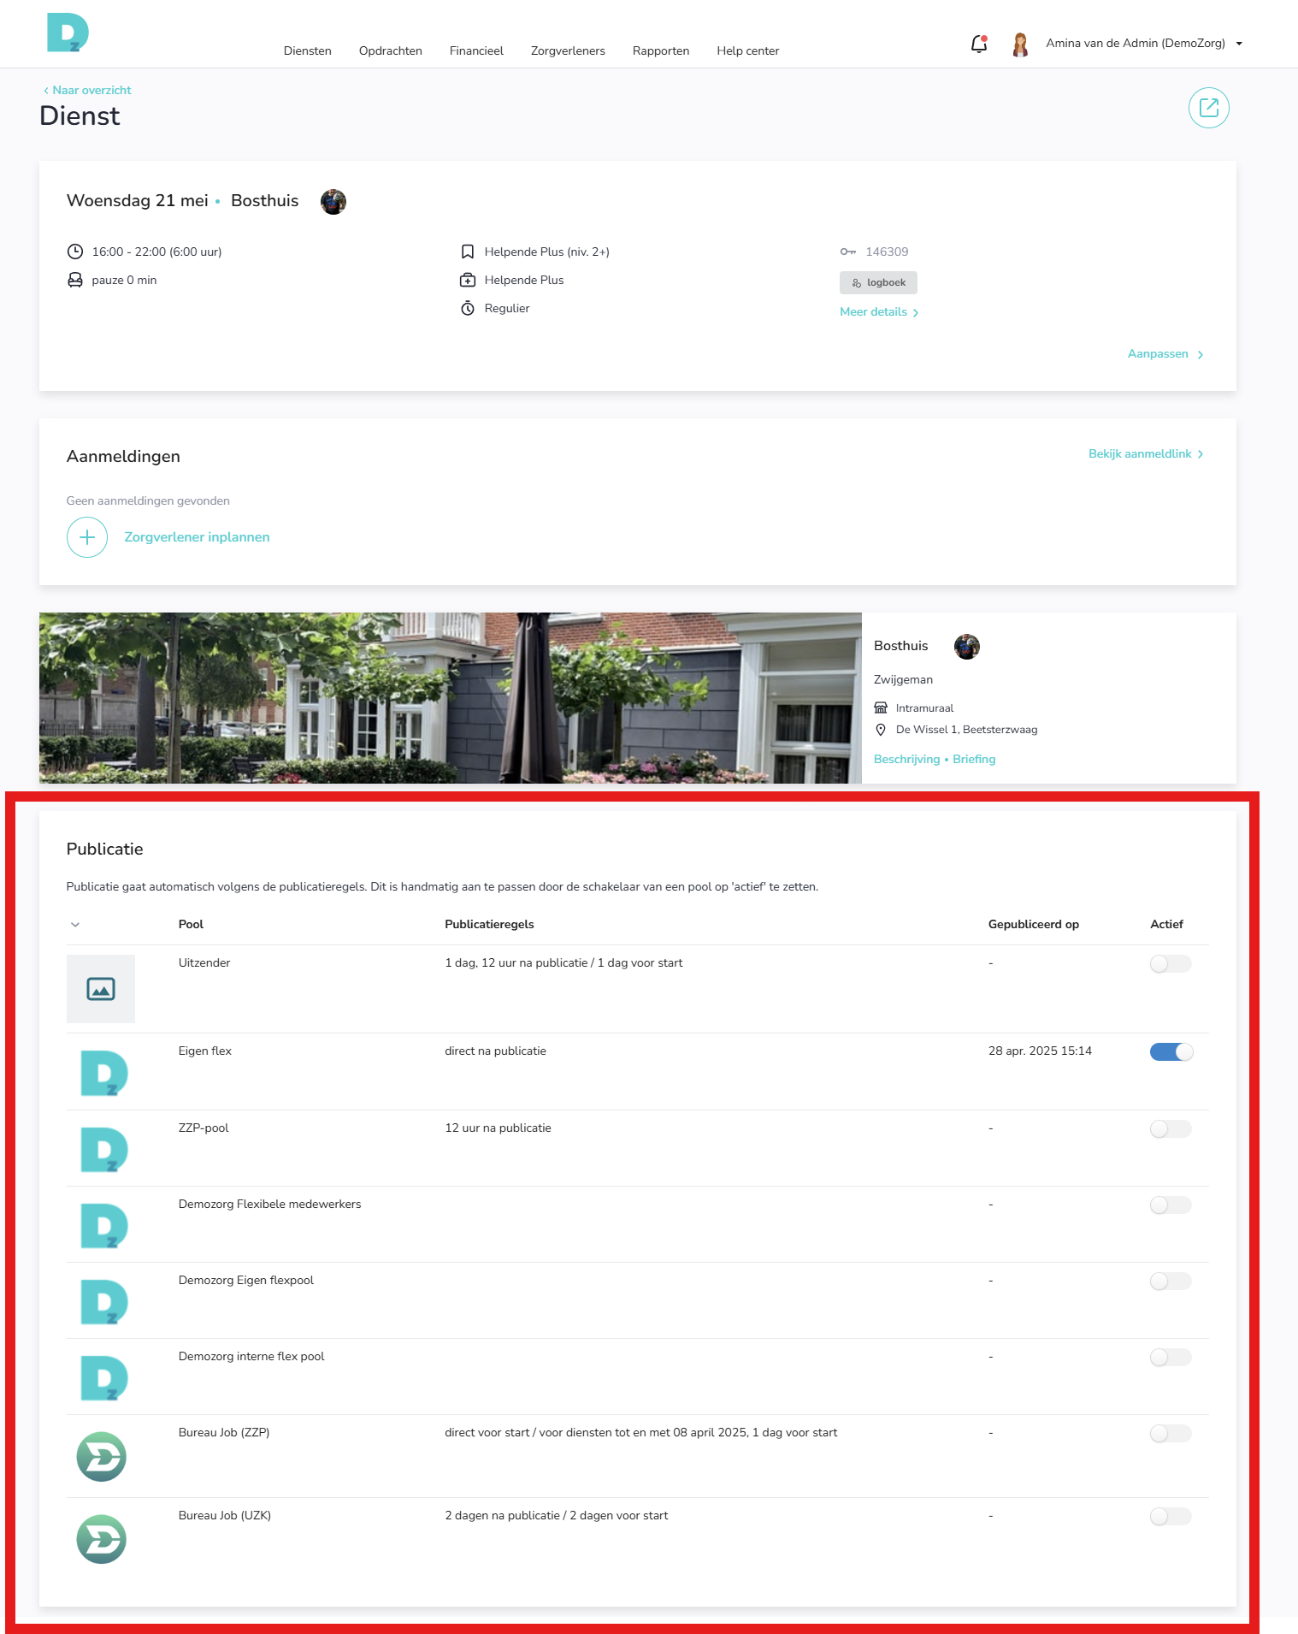Open the Help center menu

tap(748, 50)
